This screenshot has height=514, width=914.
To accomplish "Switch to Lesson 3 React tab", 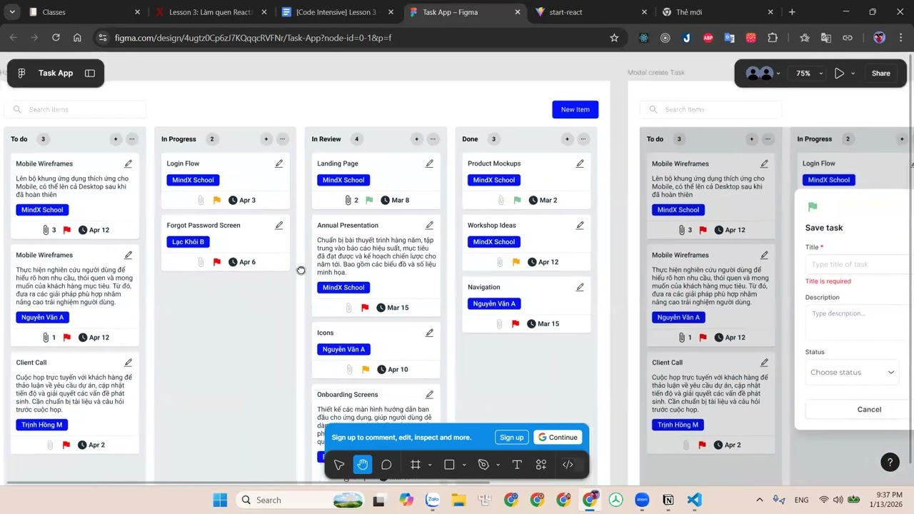I will tap(211, 12).
